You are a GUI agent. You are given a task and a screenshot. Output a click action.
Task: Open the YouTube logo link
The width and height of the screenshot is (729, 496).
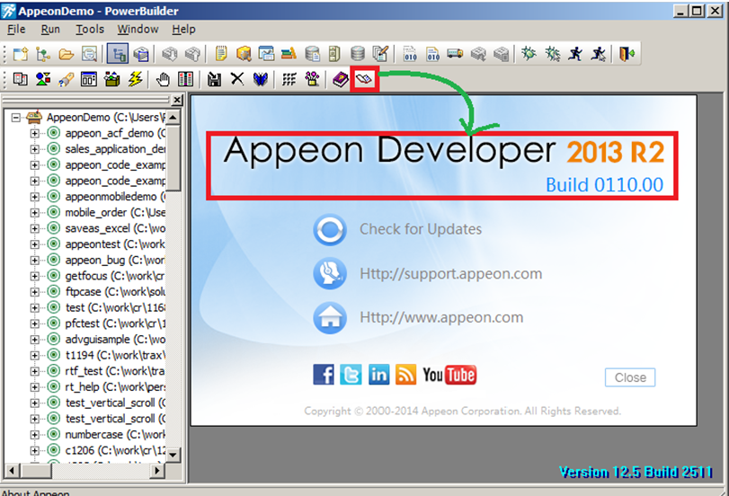[x=449, y=375]
